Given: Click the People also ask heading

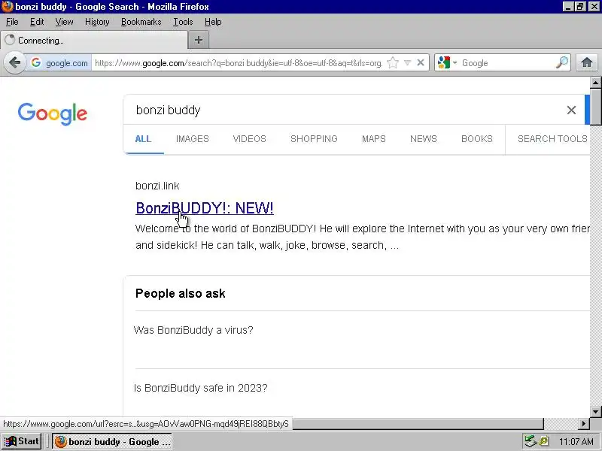Looking at the screenshot, I should click(x=180, y=293).
